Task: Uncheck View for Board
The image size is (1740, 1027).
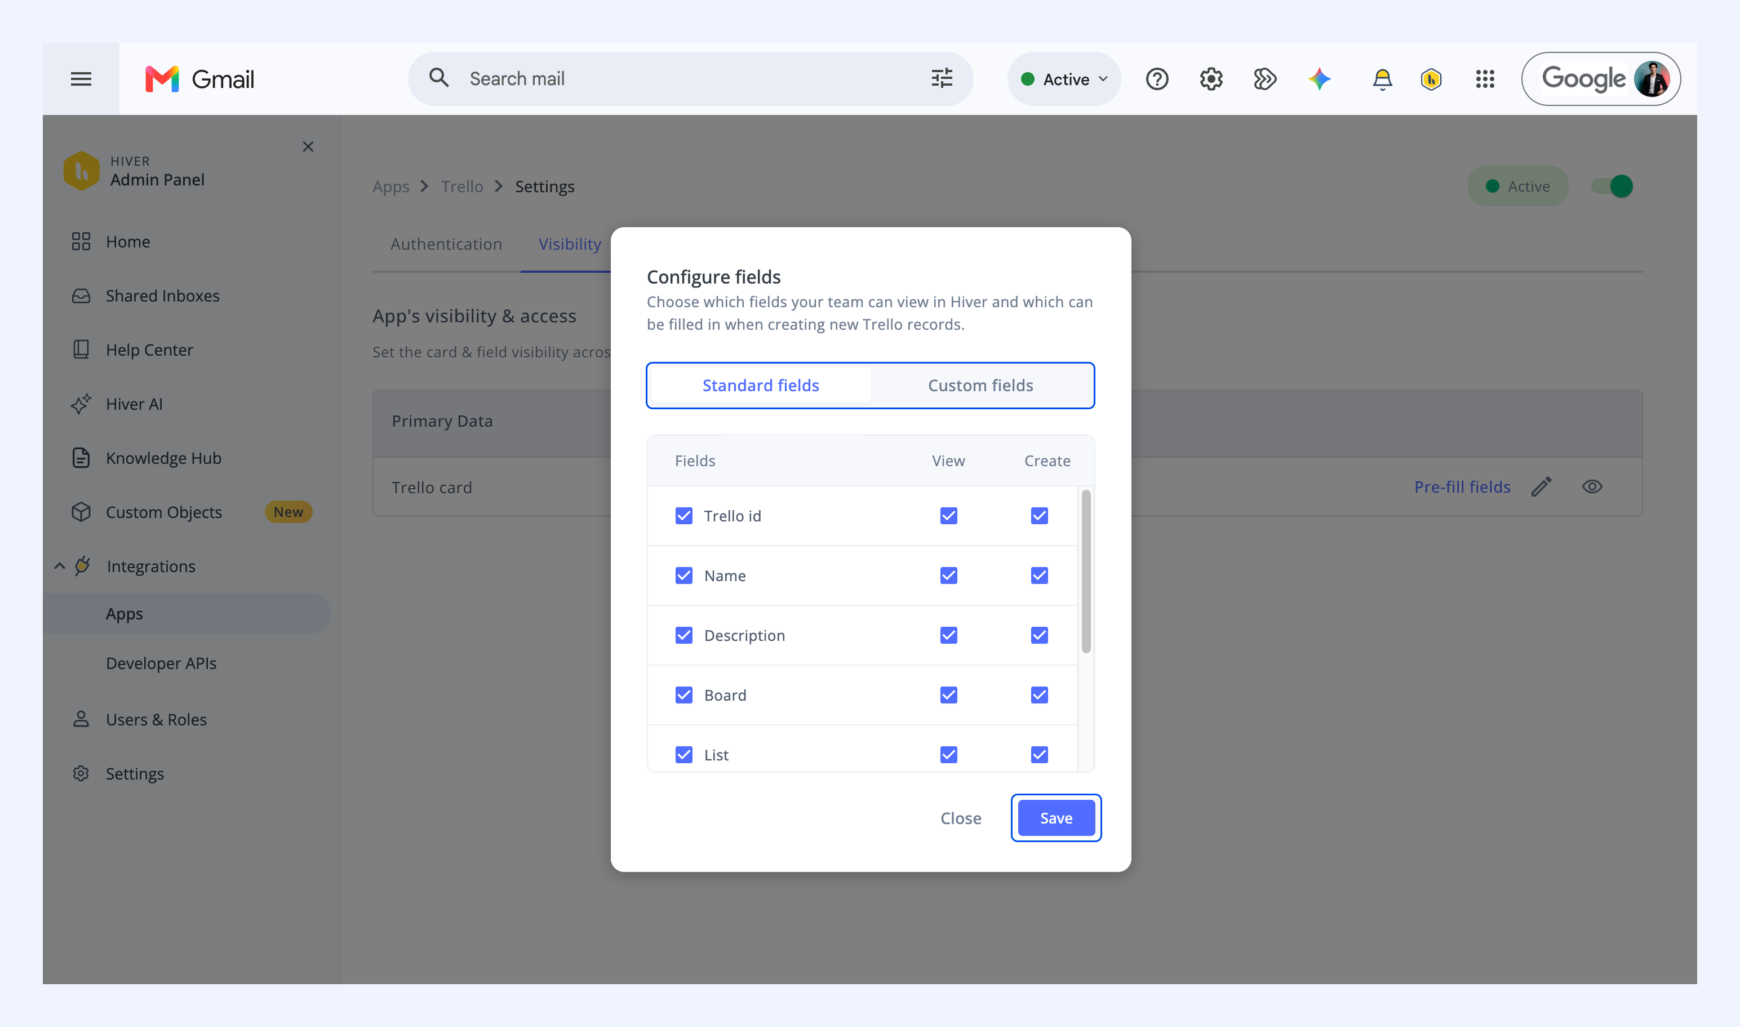Action: pos(948,695)
